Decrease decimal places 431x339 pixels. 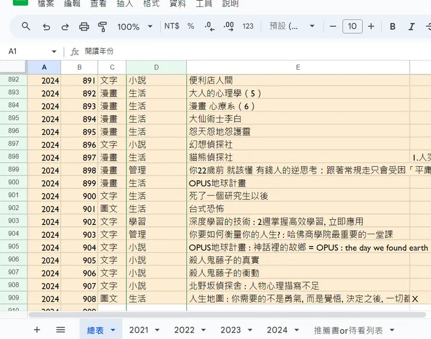(x=210, y=26)
